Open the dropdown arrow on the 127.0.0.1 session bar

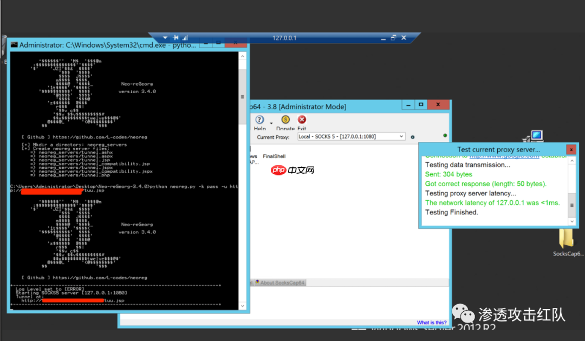[165, 38]
